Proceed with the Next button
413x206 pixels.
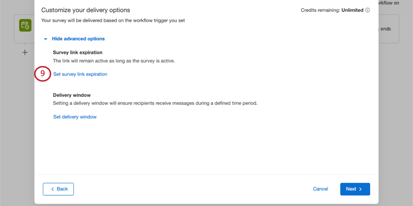click(355, 189)
